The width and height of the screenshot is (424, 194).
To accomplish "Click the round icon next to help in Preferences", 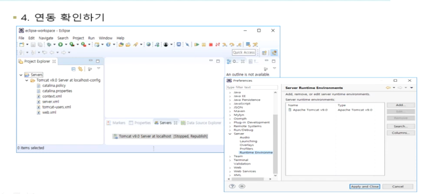I will click(x=242, y=186).
